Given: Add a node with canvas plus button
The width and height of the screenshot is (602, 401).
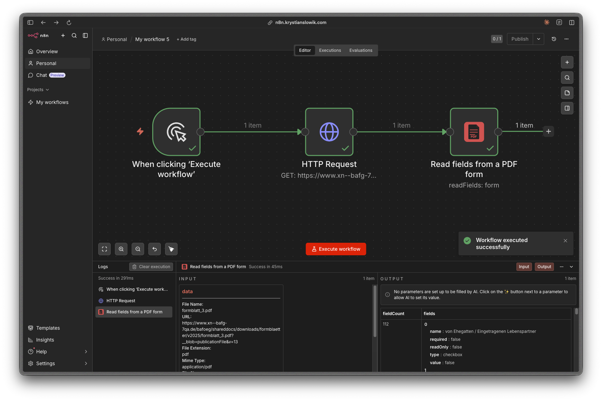Looking at the screenshot, I should 567,62.
